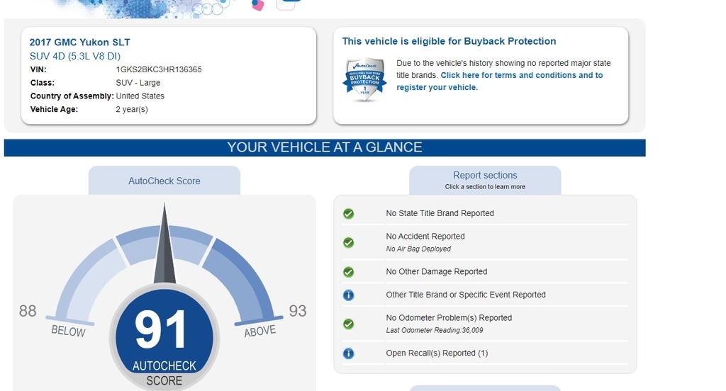Click the high score value 93
The height and width of the screenshot is (391, 726).
point(298,311)
